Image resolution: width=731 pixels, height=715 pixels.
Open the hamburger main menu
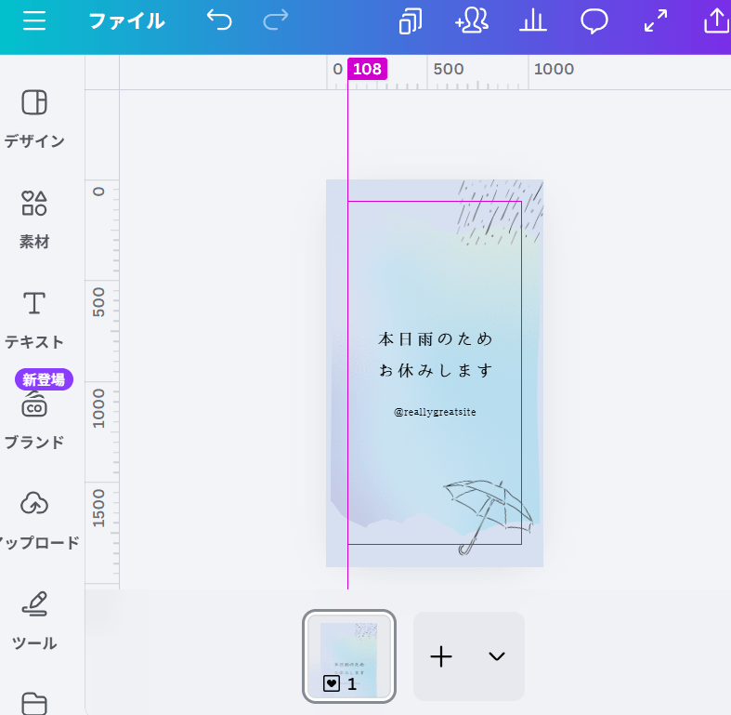(34, 21)
